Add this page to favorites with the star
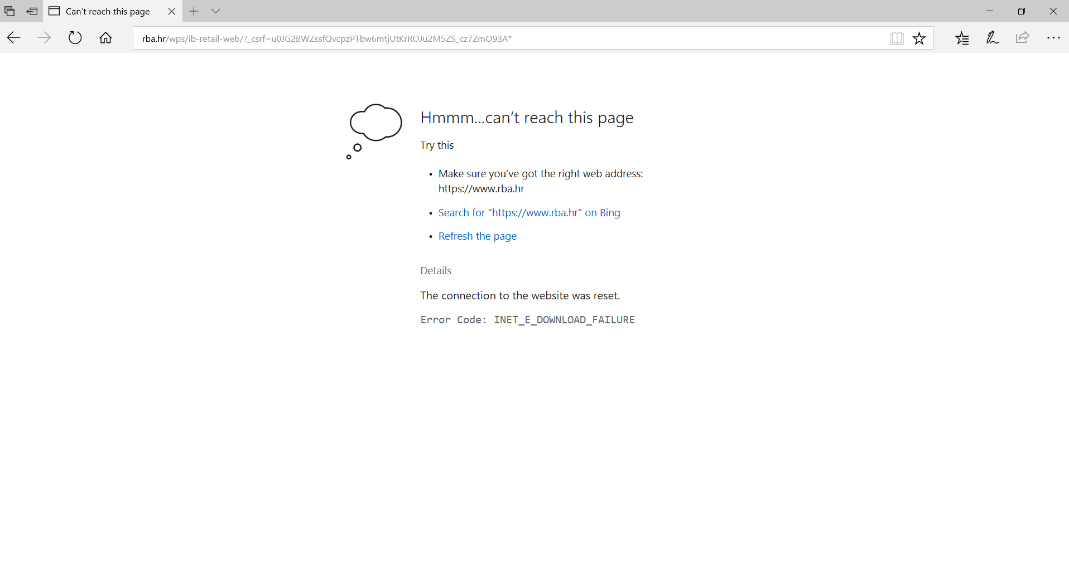 919,38
